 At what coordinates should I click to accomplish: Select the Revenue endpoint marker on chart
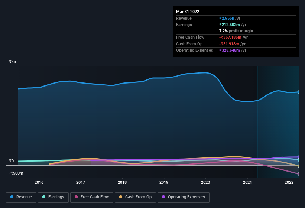pyautogui.click(x=298, y=92)
